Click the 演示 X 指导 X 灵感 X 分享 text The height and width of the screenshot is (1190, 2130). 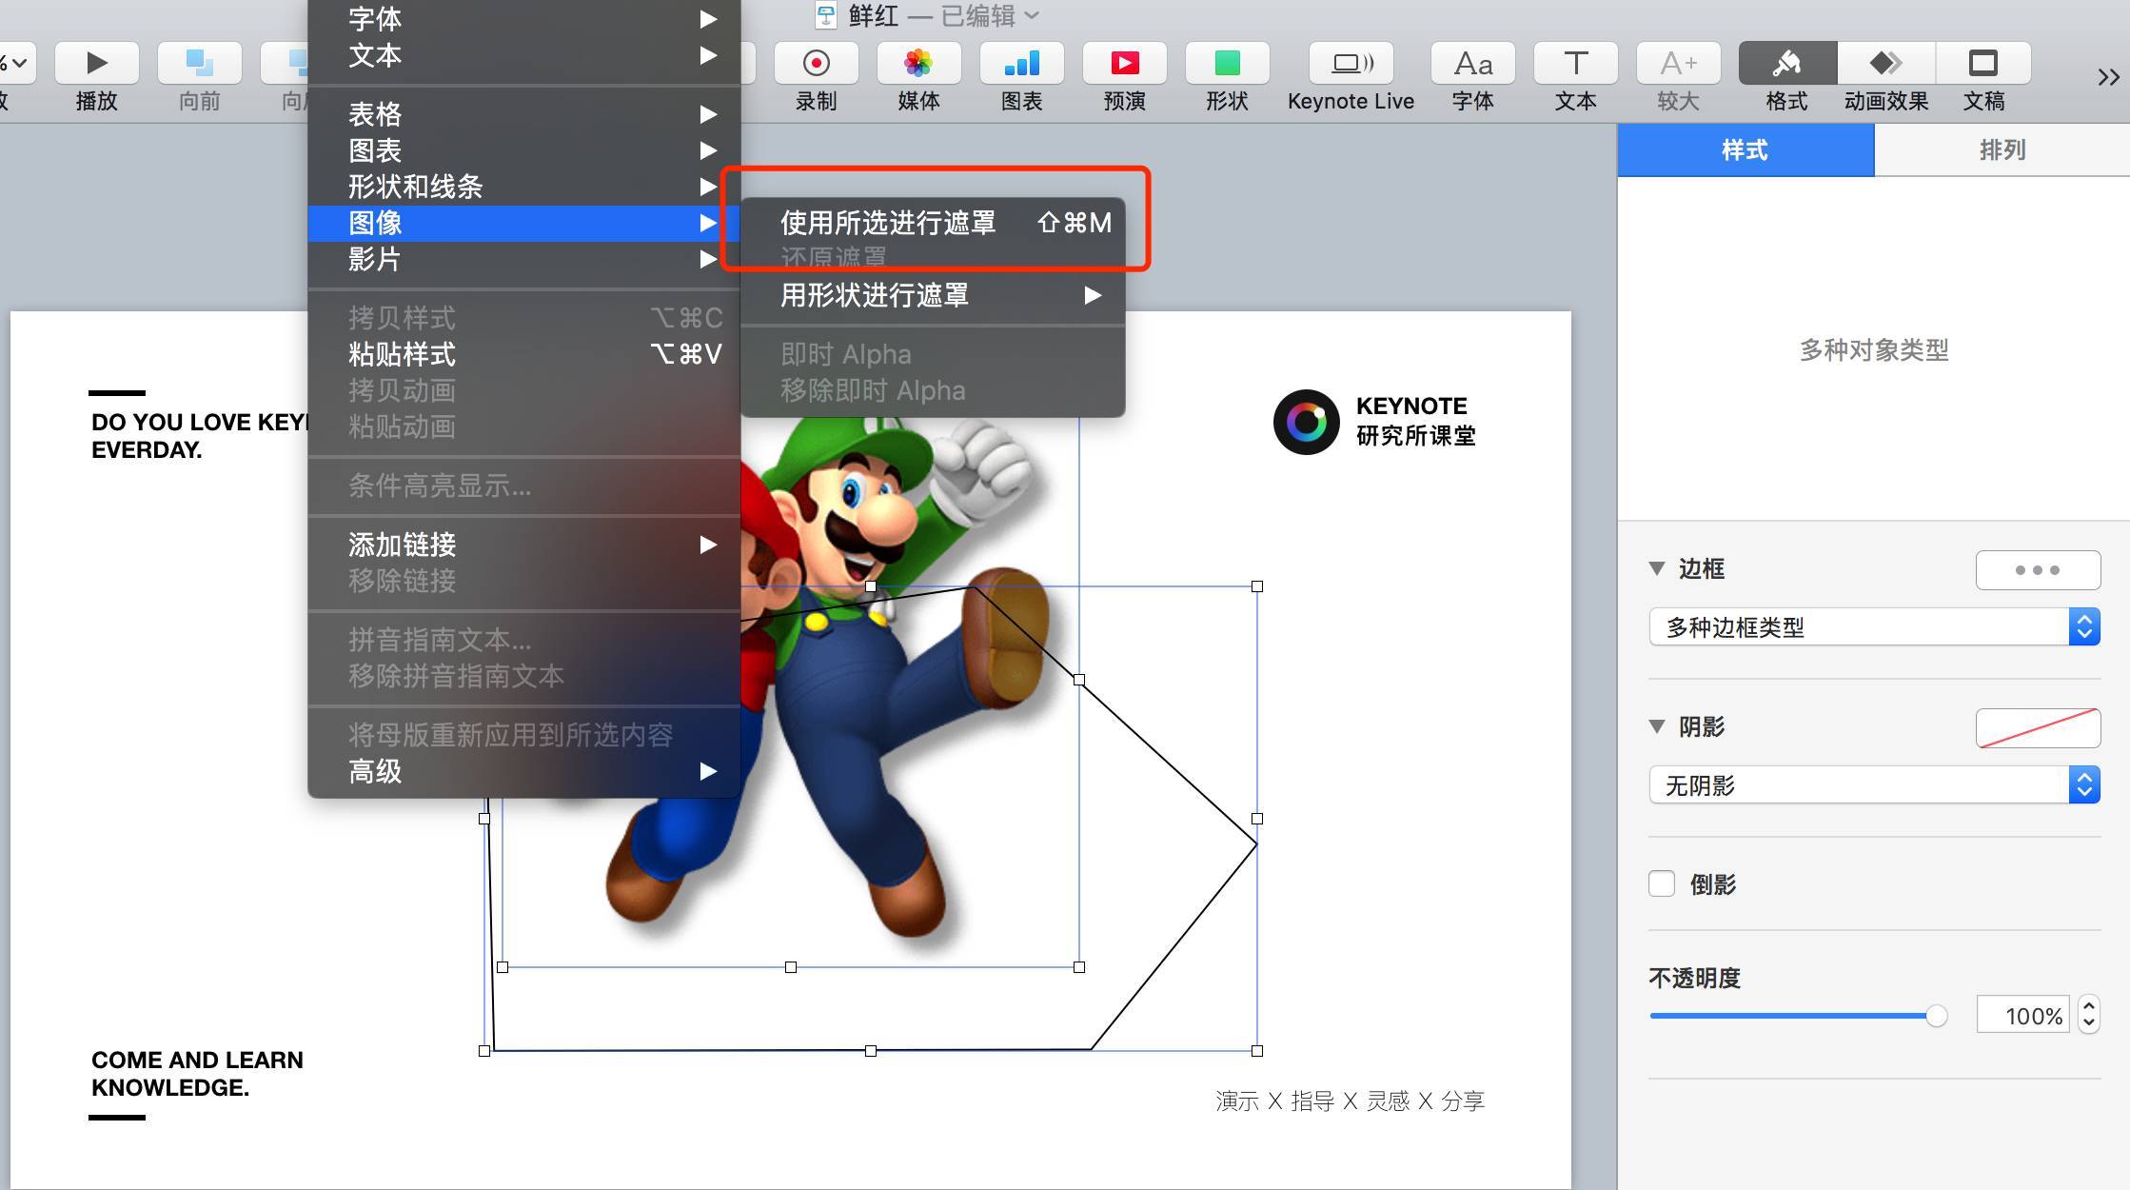(x=1350, y=1101)
